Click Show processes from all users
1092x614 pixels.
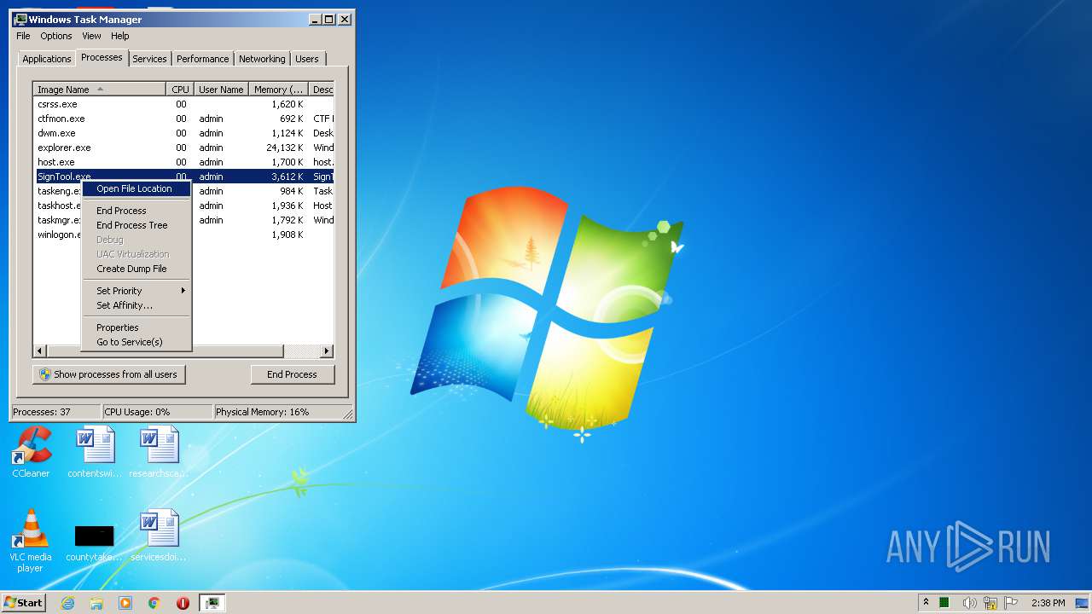109,374
